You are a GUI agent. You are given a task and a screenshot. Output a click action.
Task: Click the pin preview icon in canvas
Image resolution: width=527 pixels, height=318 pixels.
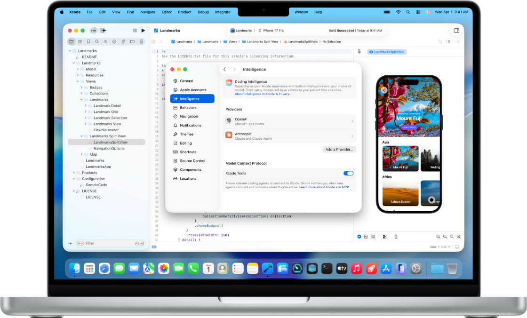359,52
